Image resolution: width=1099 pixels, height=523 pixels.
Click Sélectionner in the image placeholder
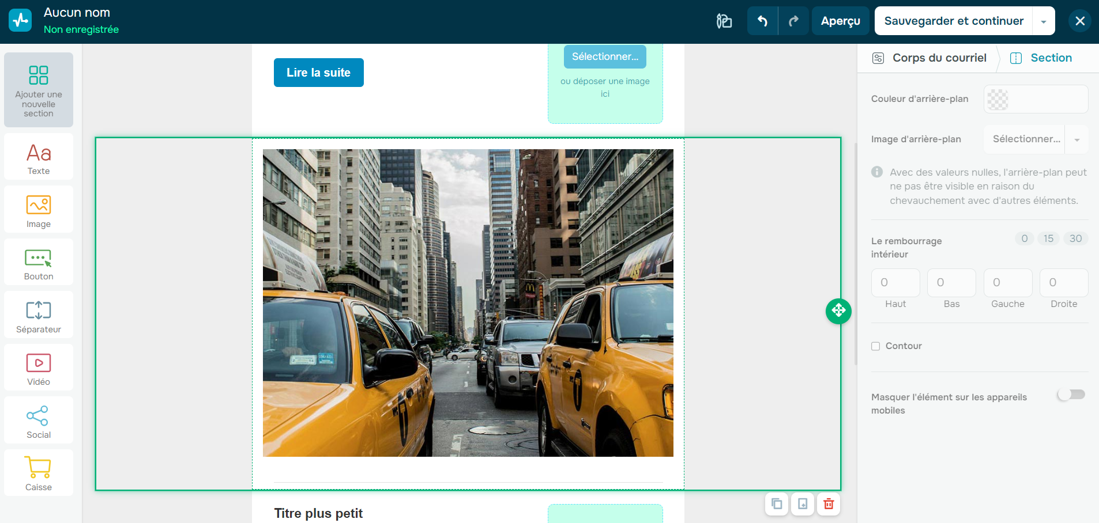click(605, 56)
